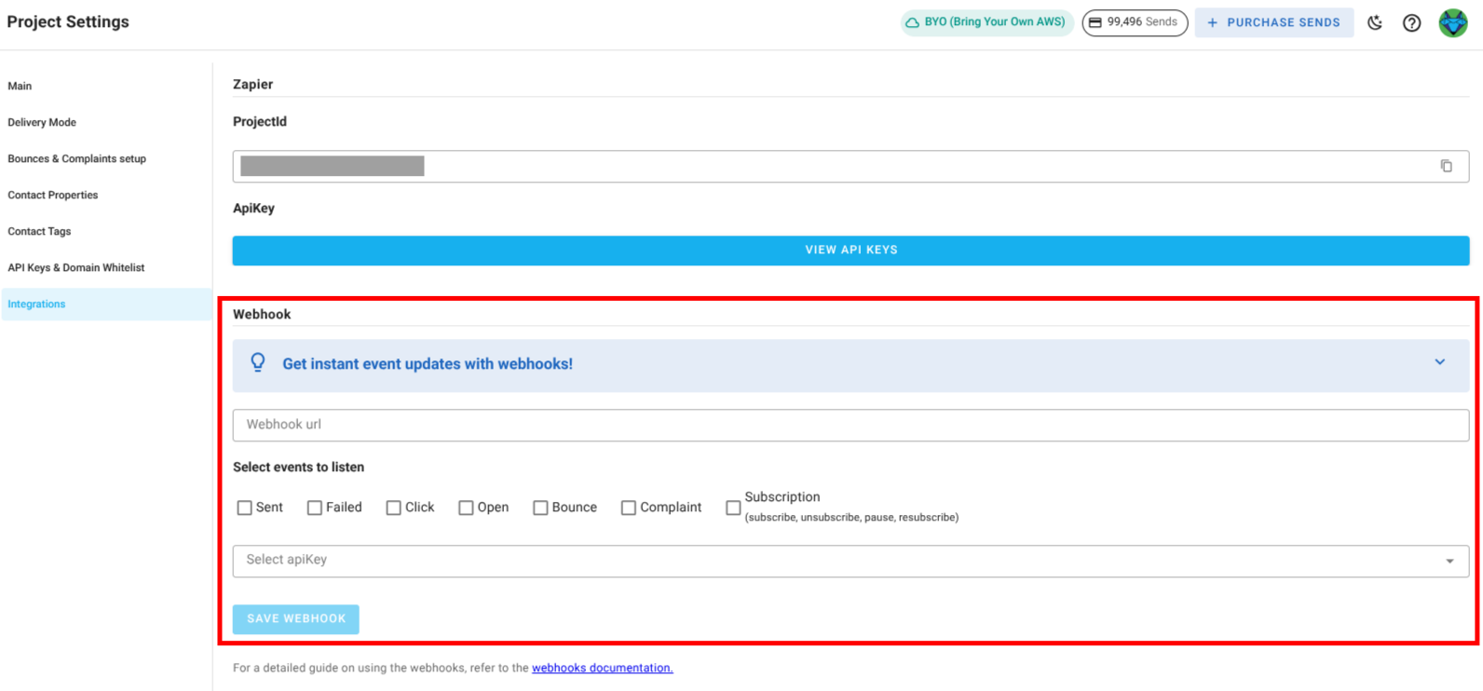Open the webhooks documentation link
The height and width of the screenshot is (691, 1483).
click(602, 668)
